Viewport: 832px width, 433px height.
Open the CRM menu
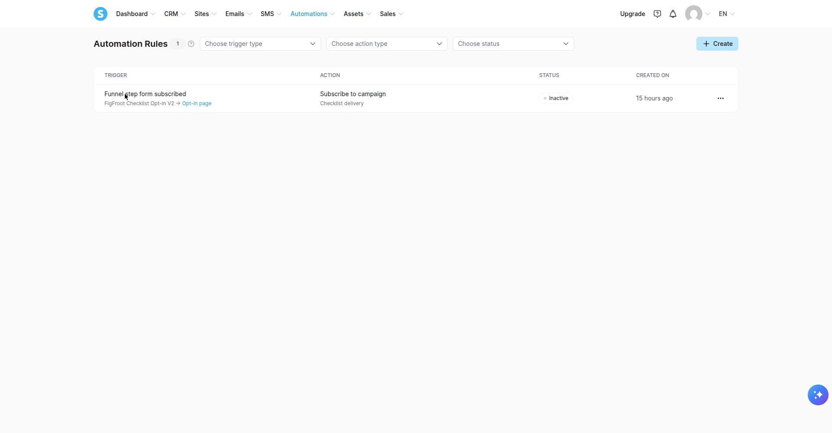175,14
